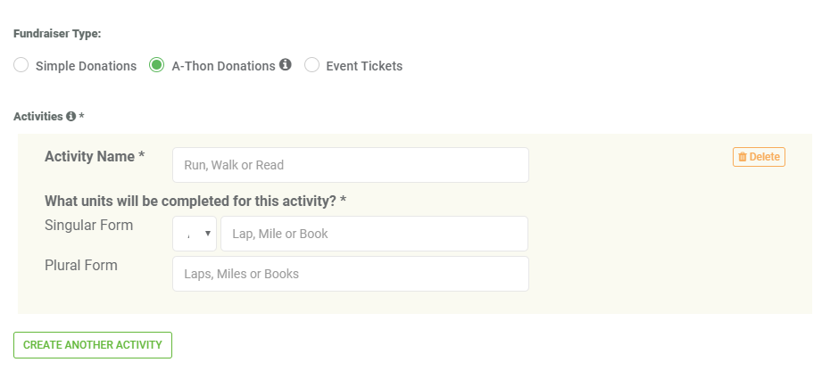The width and height of the screenshot is (822, 379).
Task: Choose the Event Tickets radio button
Action: tap(311, 65)
